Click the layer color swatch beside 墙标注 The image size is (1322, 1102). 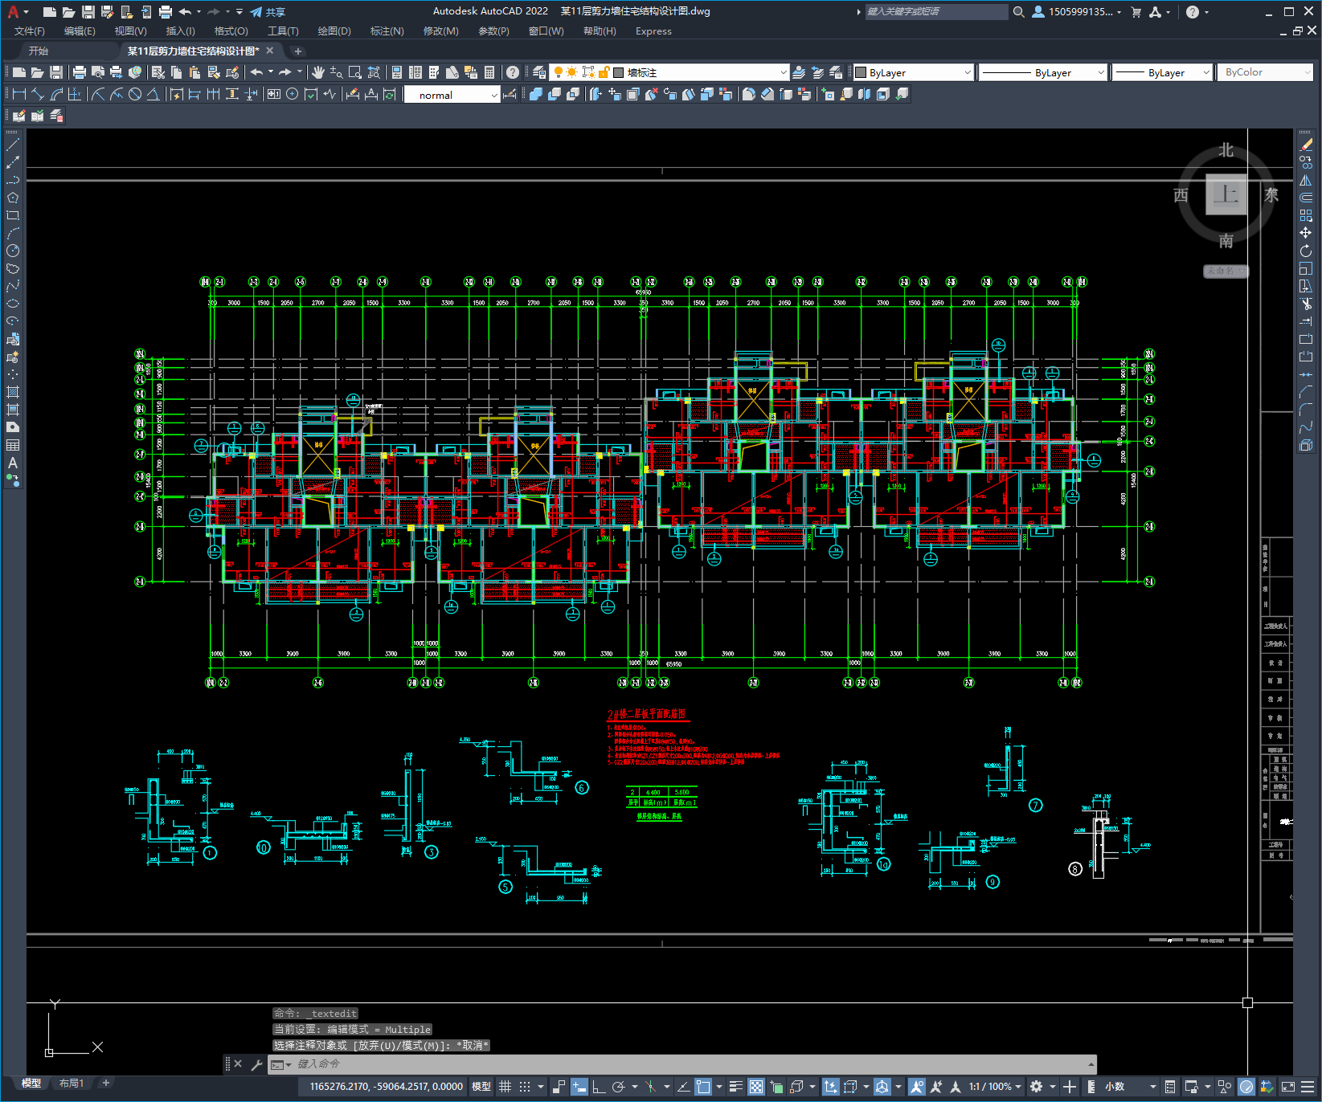619,72
